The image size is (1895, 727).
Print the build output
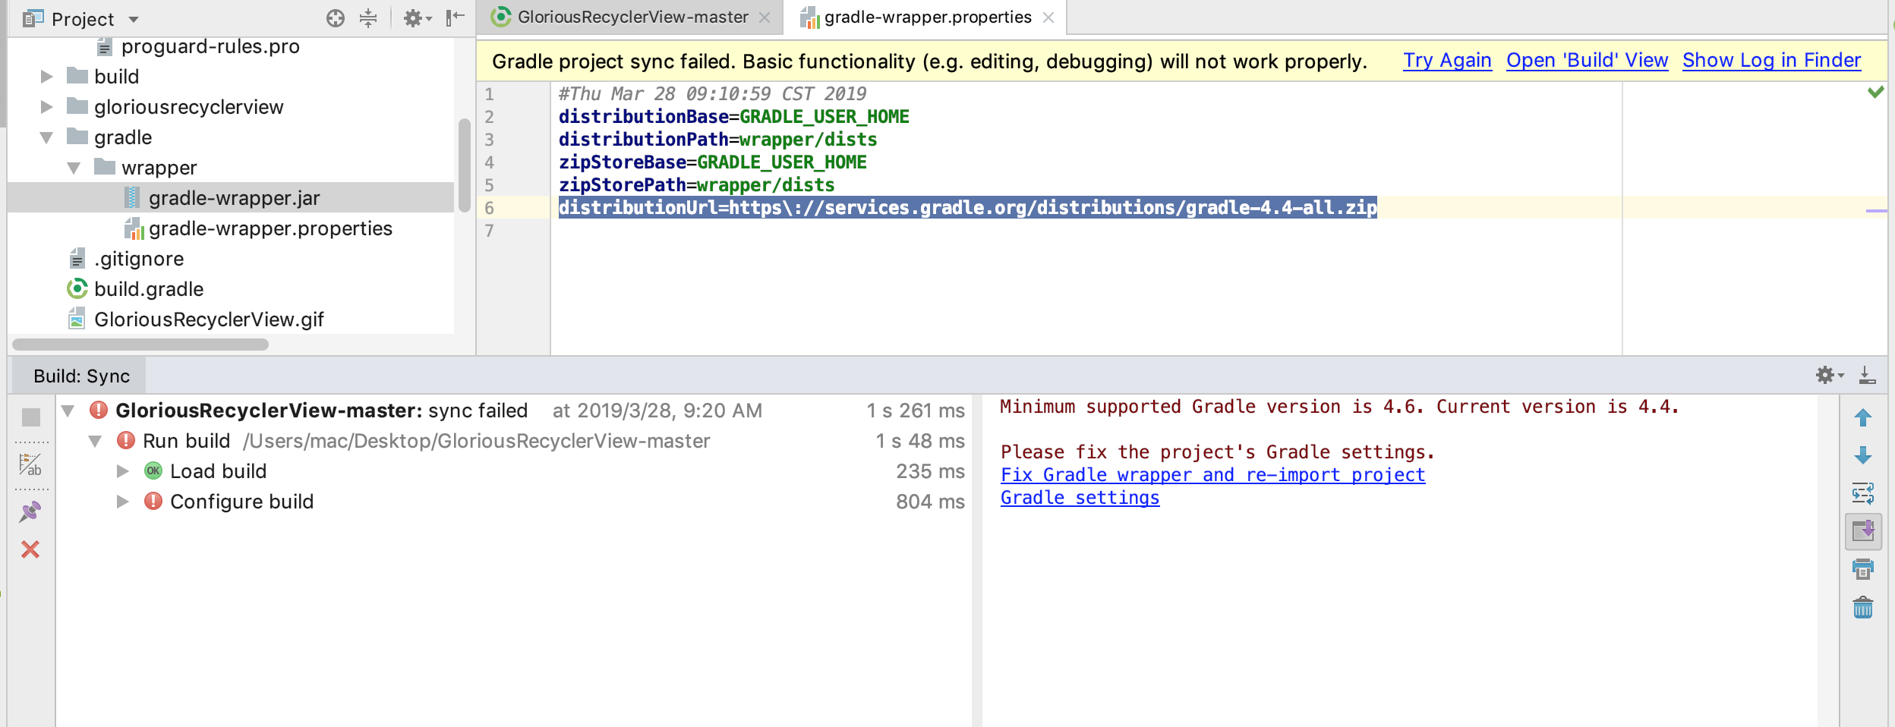(x=1864, y=568)
